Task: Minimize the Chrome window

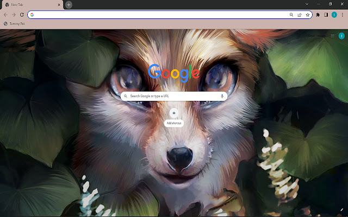Action: pos(319,4)
